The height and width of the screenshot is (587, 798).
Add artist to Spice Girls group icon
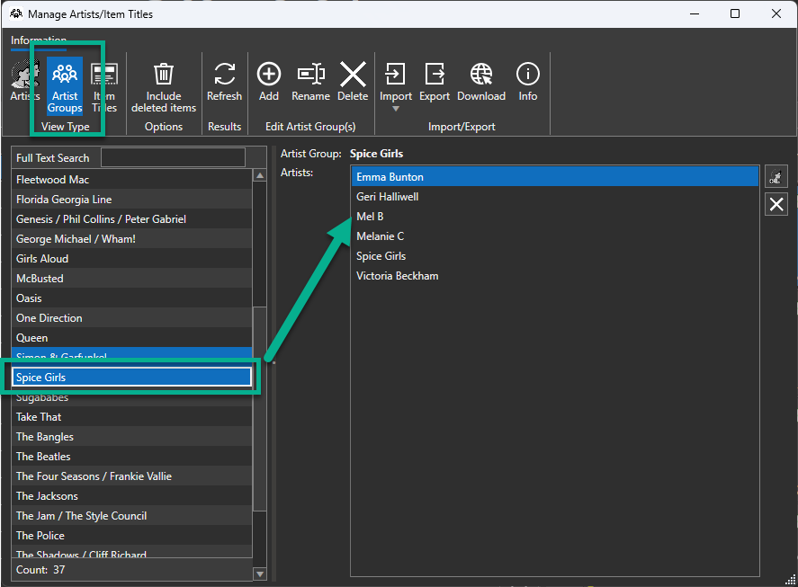(x=776, y=176)
